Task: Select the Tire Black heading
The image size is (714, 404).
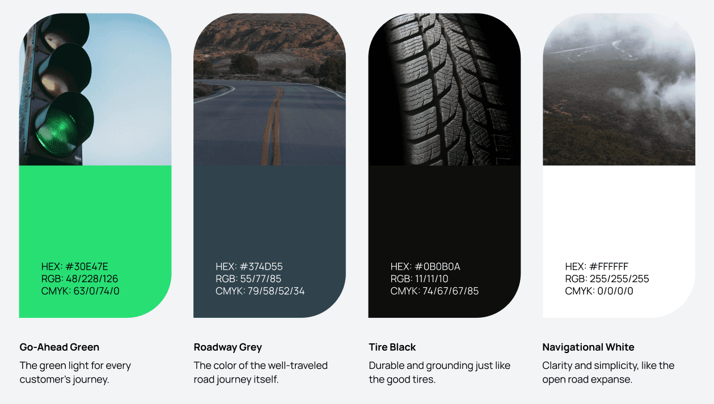Action: (x=392, y=347)
